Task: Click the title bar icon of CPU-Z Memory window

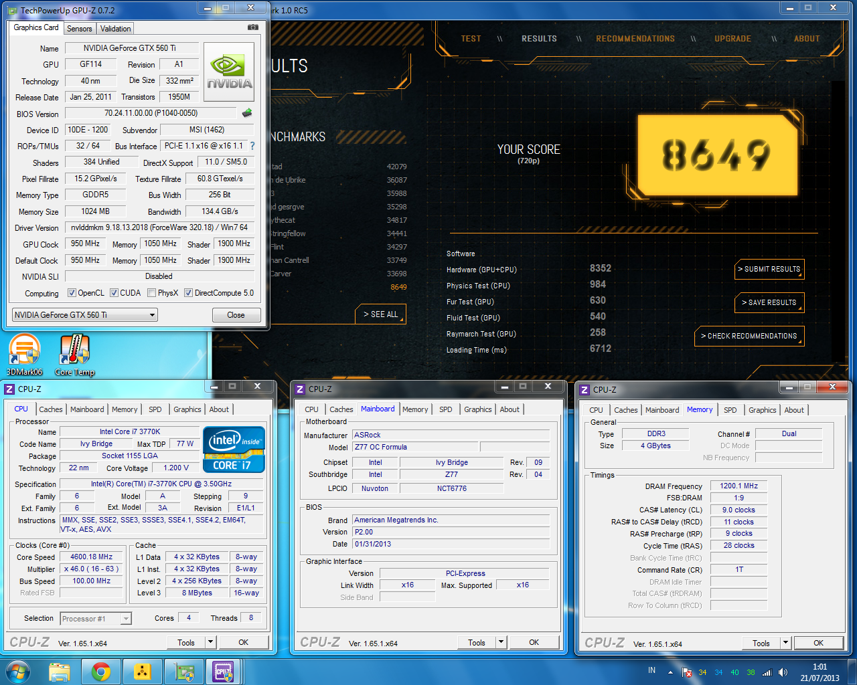Action: pos(585,389)
